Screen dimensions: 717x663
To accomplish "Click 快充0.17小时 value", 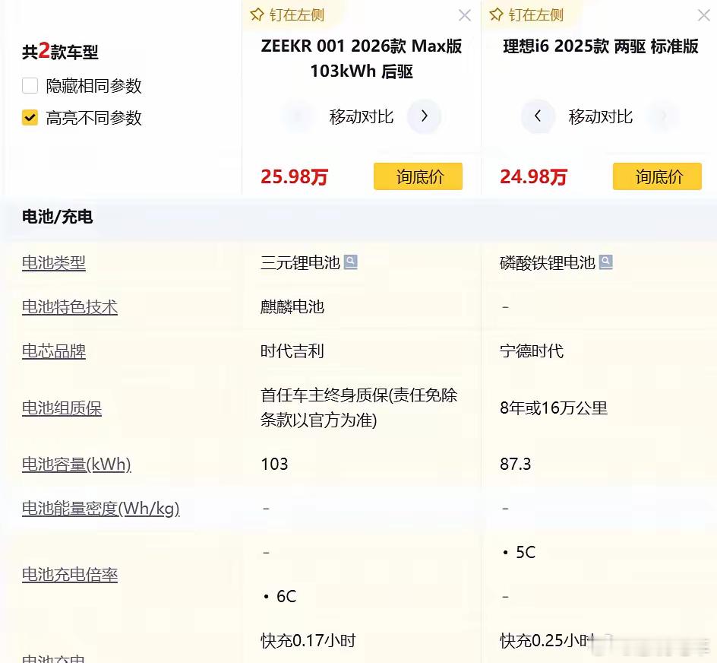I will tap(308, 640).
